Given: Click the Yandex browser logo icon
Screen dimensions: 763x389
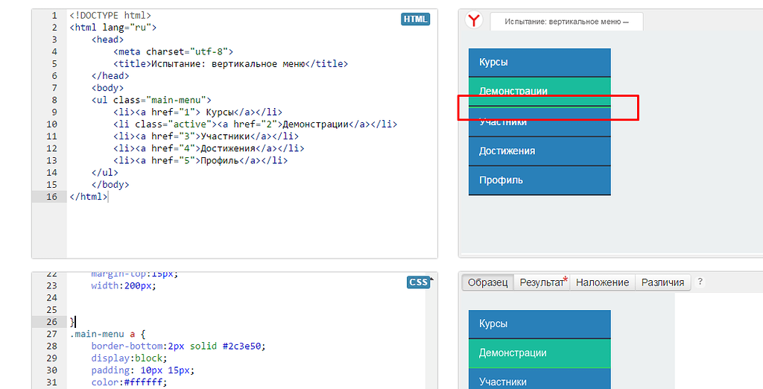Looking at the screenshot, I should [x=473, y=21].
